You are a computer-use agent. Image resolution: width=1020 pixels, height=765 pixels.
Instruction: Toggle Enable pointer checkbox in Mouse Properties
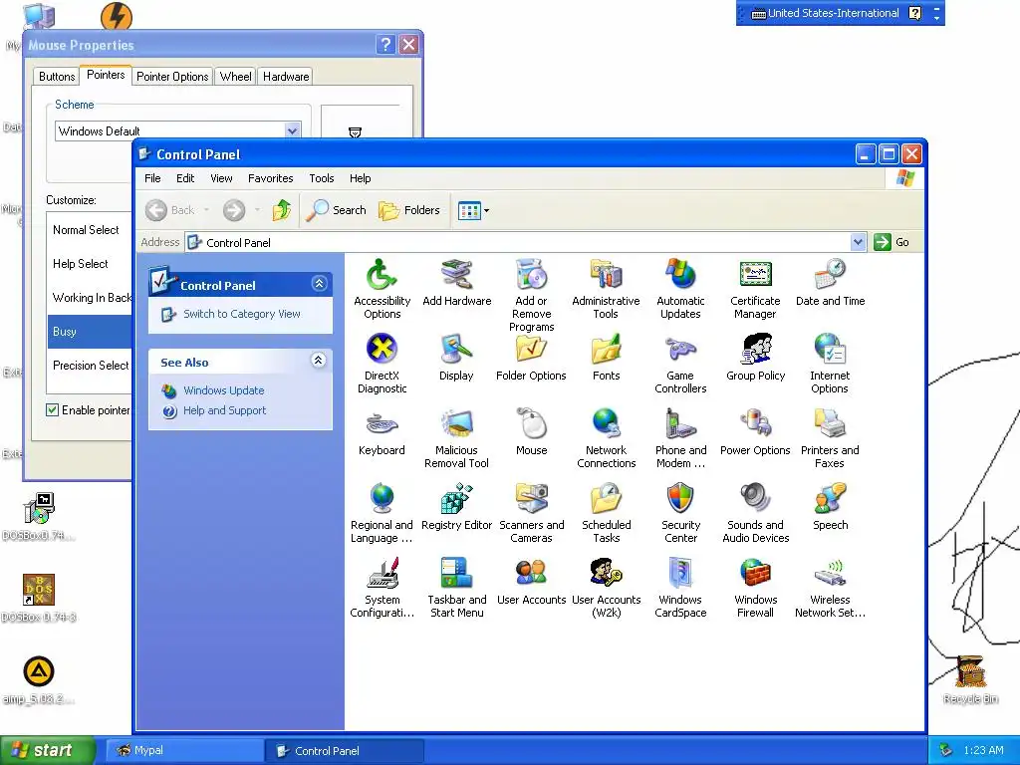click(x=52, y=409)
